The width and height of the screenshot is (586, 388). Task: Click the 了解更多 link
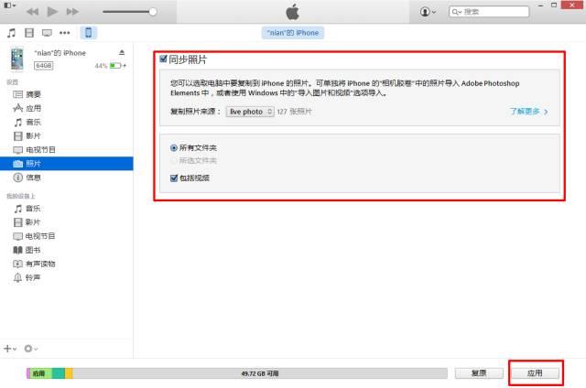point(528,112)
